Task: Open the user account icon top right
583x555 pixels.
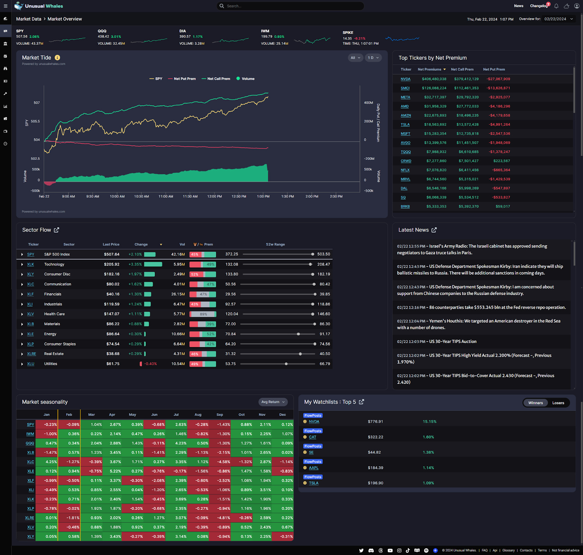Action: point(576,6)
